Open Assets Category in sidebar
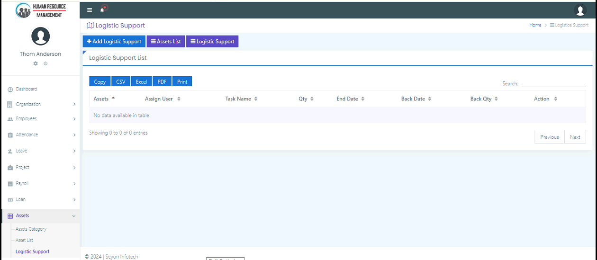The width and height of the screenshot is (597, 260). tap(31, 229)
